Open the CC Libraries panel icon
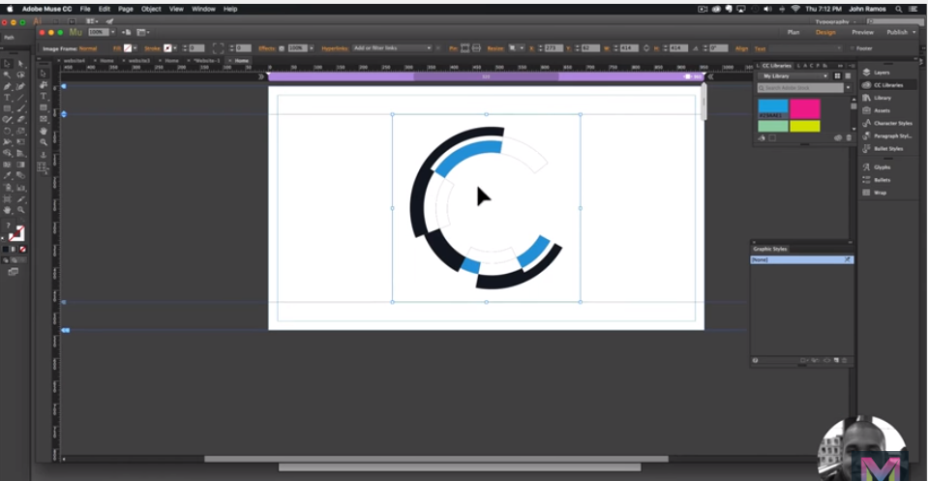The width and height of the screenshot is (928, 481). coord(867,85)
